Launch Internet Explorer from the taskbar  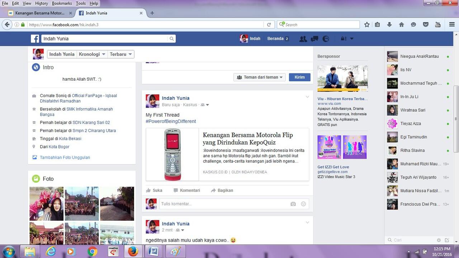(51, 252)
